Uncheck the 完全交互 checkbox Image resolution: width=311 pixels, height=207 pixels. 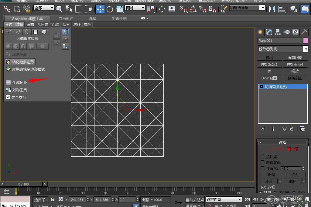[8, 97]
